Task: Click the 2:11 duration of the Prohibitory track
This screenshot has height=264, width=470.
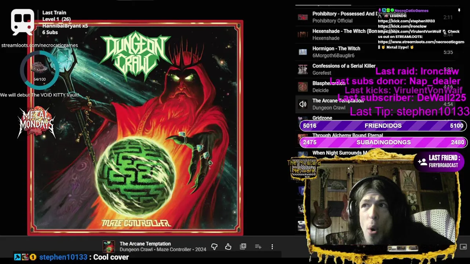Action: click(448, 17)
